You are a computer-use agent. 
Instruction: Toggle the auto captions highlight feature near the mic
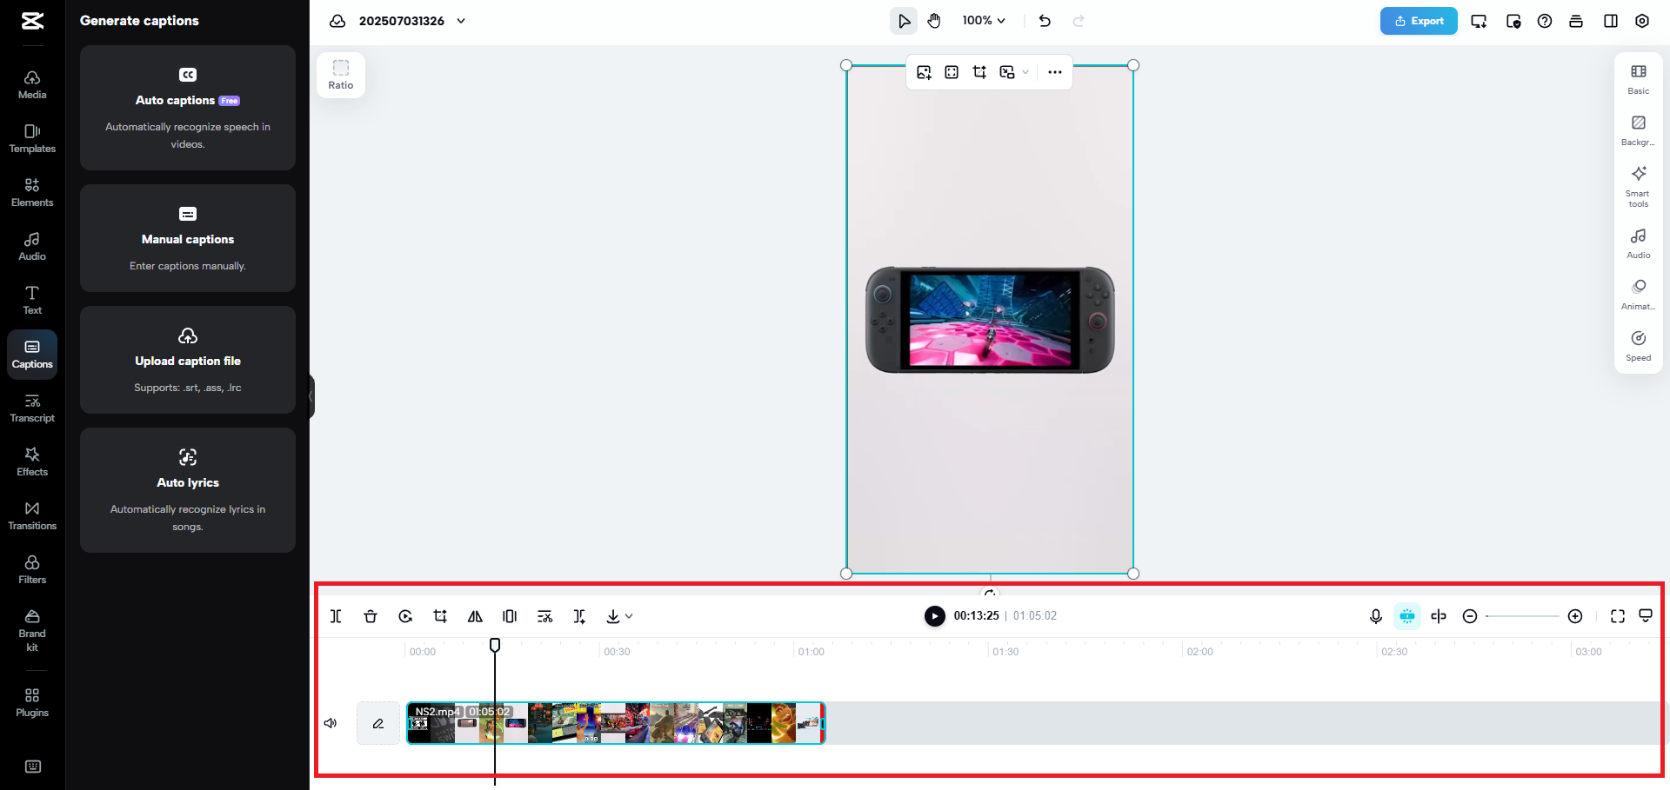(x=1408, y=616)
